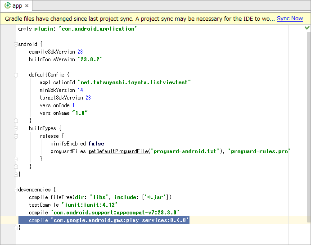Click the Gradle files changed notification message
The height and width of the screenshot is (245, 311).
(x=140, y=18)
